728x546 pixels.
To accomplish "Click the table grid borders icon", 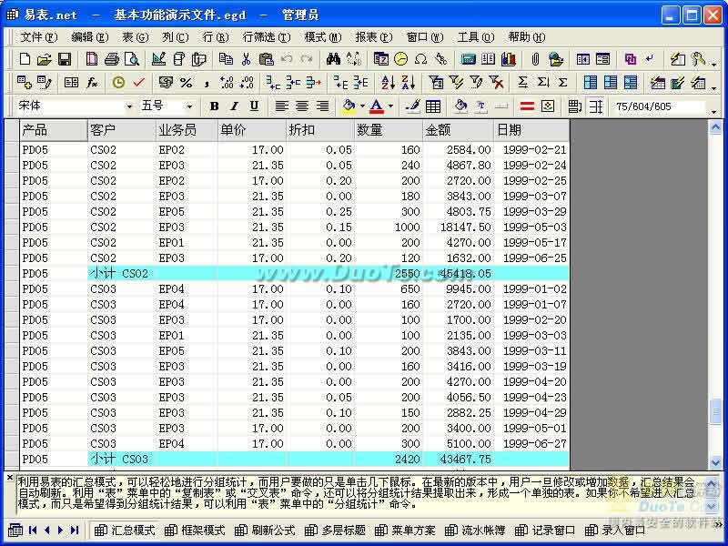I will pos(433,106).
